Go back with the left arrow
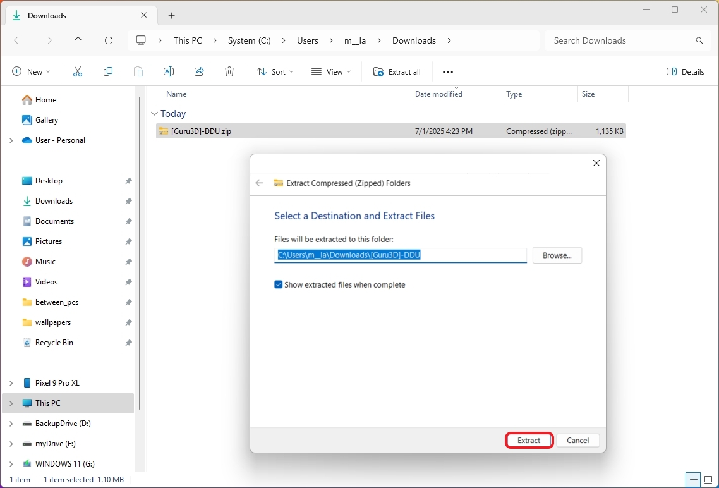The height and width of the screenshot is (488, 719). [x=18, y=40]
